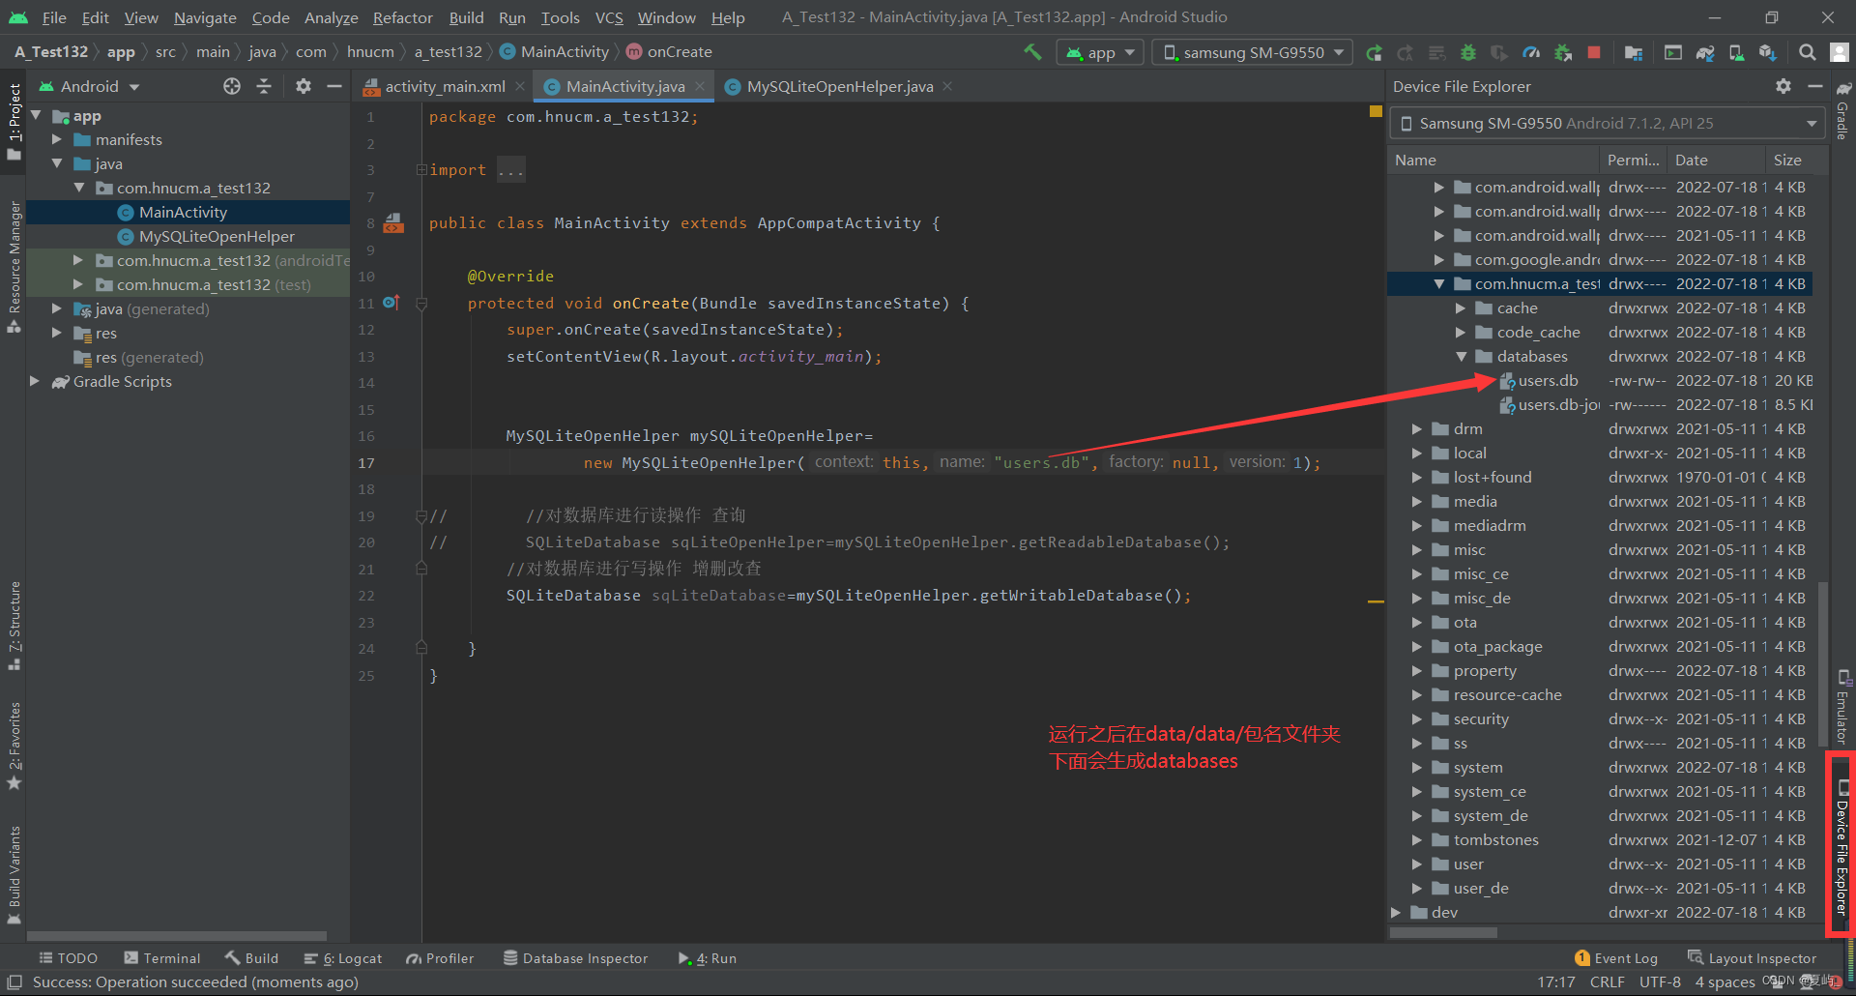Click the locate-file target icon in Project panel
Screen dimensions: 1856x996
(x=232, y=86)
